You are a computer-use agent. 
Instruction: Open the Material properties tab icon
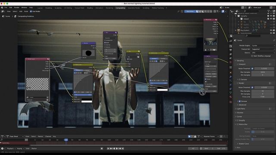pos(231,97)
